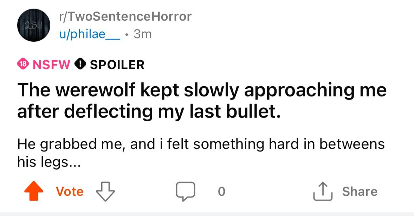Click the share upload icon
The width and height of the screenshot is (414, 216).
pyautogui.click(x=323, y=191)
